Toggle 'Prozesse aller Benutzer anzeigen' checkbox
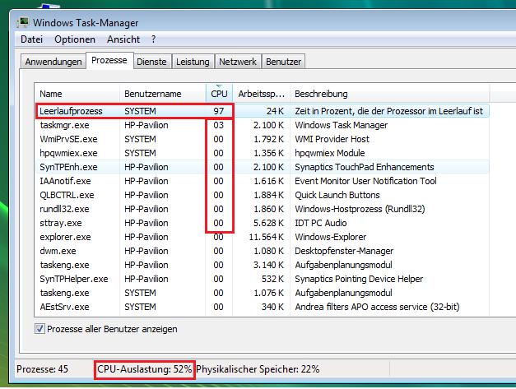Screen dimensions: 516x389 coord(40,329)
